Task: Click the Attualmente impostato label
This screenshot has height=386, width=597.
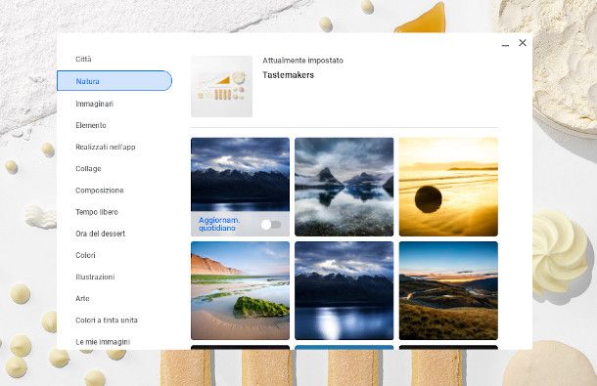Action: (x=302, y=60)
